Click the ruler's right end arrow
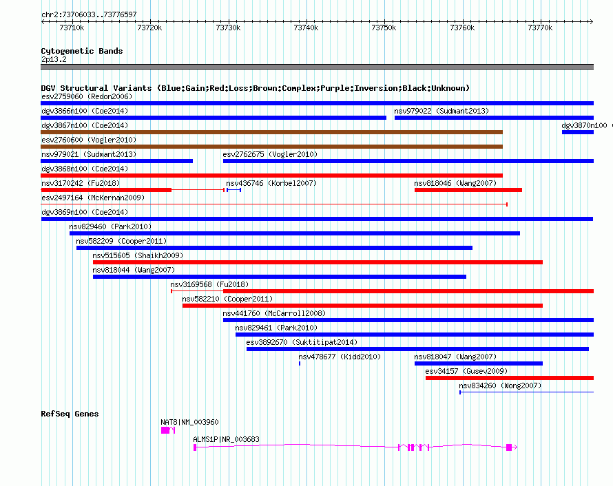The image size is (613, 486). coord(592,21)
